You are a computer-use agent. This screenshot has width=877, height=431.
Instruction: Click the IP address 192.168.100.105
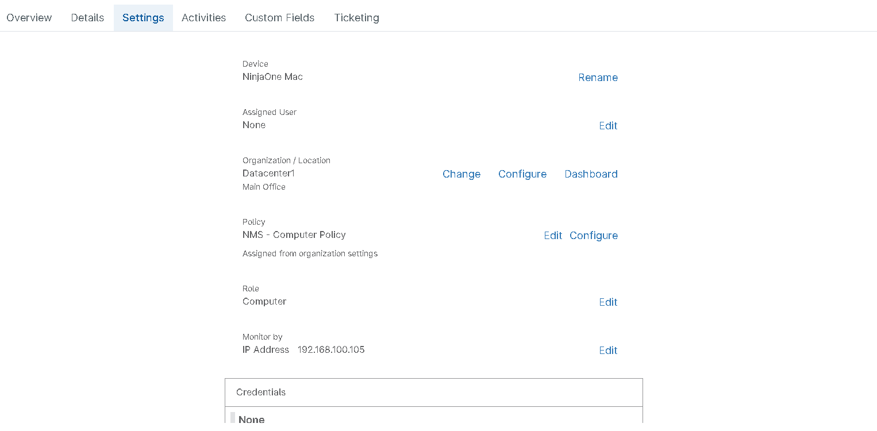[x=331, y=349]
